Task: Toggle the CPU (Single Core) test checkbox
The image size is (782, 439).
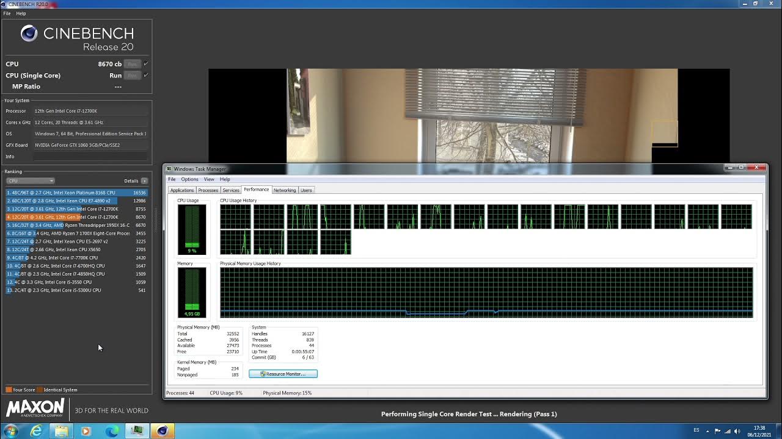Action: point(145,75)
